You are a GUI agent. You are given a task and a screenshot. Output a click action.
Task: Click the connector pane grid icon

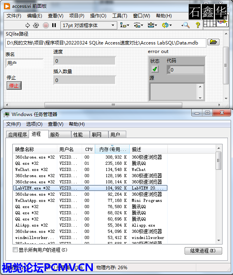tap(209, 23)
